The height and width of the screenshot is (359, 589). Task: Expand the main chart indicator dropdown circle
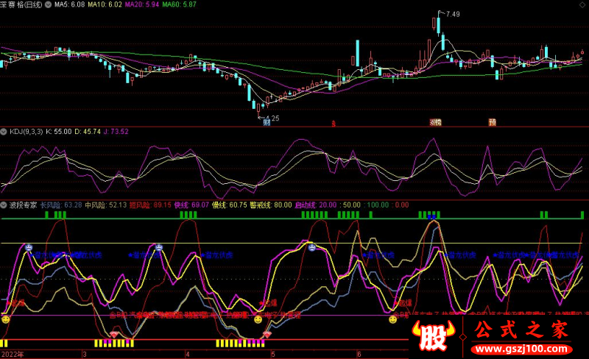tap(49, 5)
